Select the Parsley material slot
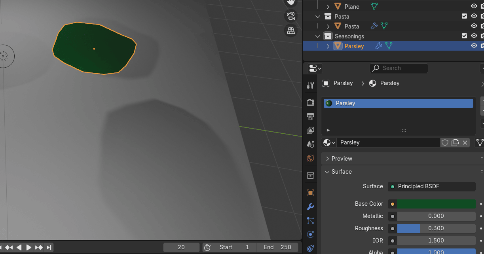The image size is (484, 254). point(398,103)
